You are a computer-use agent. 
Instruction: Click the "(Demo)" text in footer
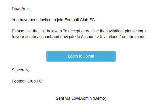coord(99,98)
